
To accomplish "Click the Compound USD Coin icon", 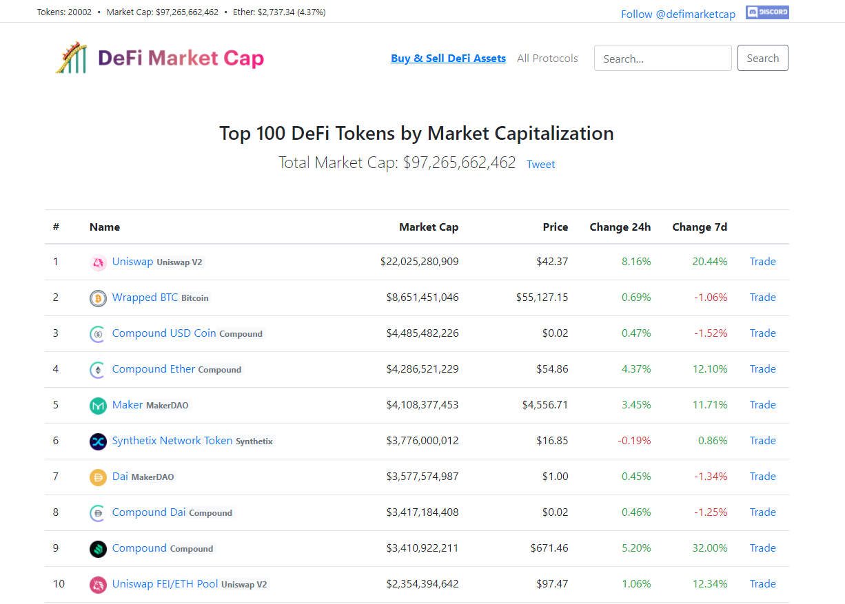I will pos(98,334).
